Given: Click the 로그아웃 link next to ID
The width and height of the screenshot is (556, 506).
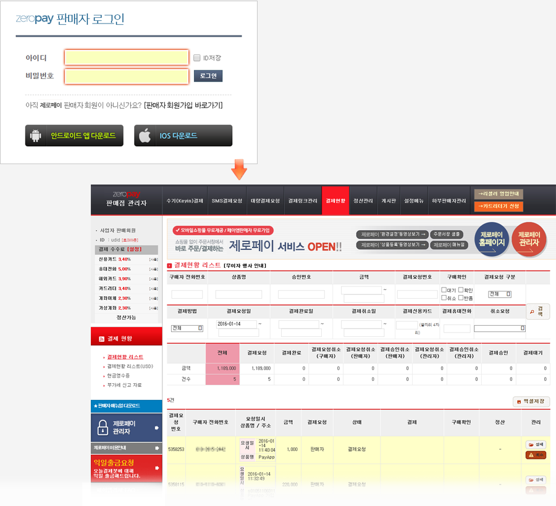Looking at the screenshot, I should 130,240.
